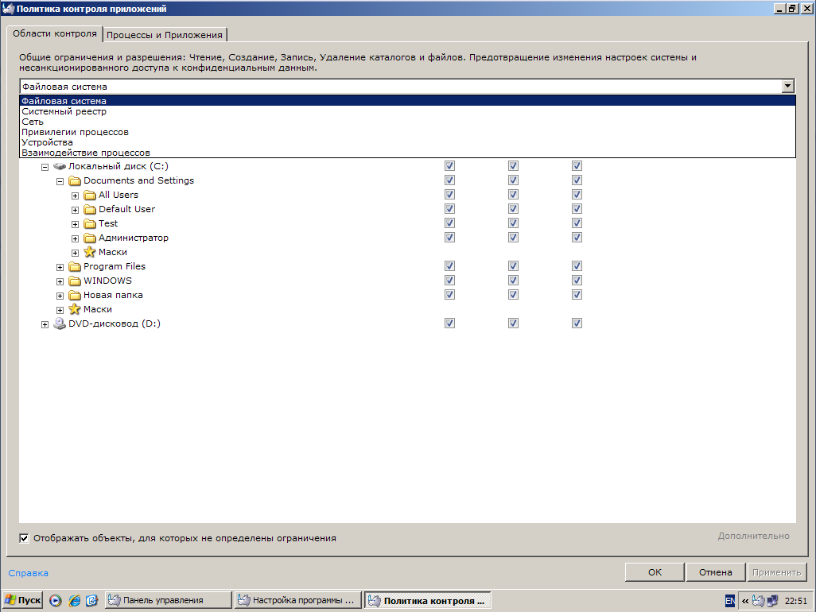Switch to the Процессы и Приложения tab
The width and height of the screenshot is (816, 612).
click(165, 35)
